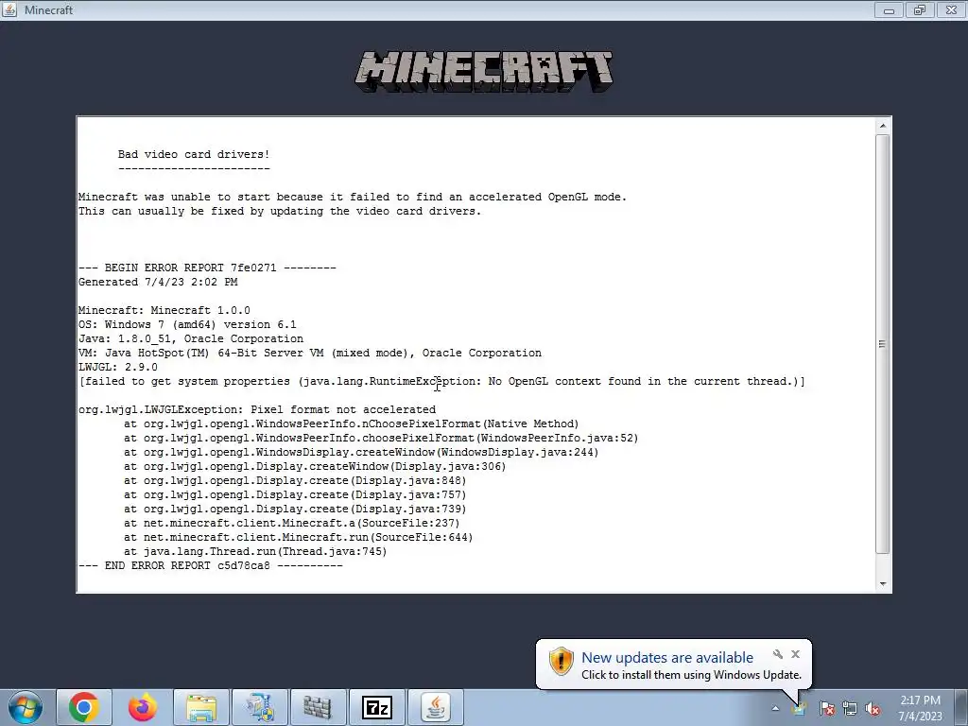Click the shield icon in the update balloon
The height and width of the screenshot is (726, 968).
tap(562, 661)
